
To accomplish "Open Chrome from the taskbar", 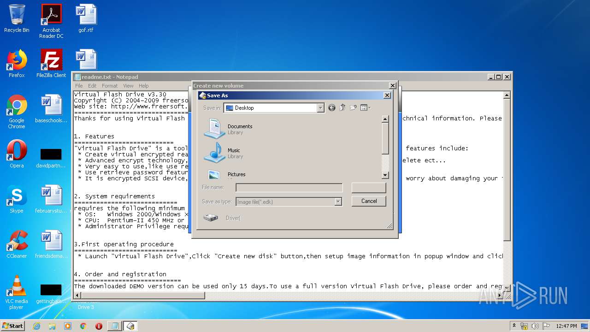I will pos(83,326).
